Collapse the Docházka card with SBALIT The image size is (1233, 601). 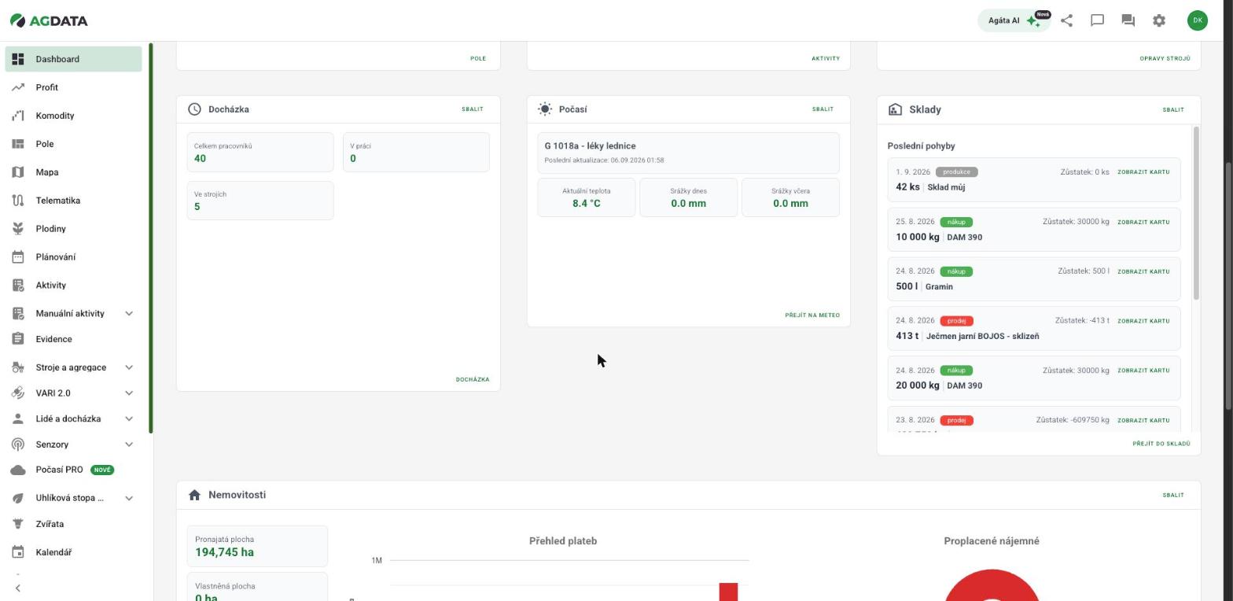point(473,109)
